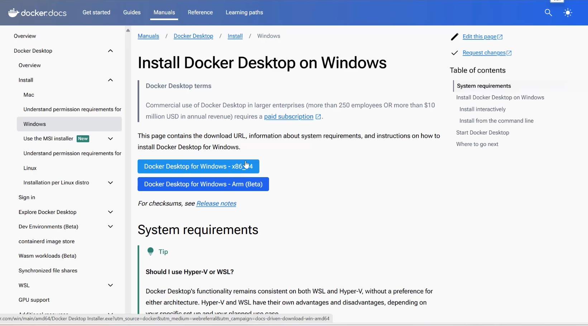This screenshot has width=588, height=326.
Task: Open the Learning paths nav item
Action: pos(244,12)
